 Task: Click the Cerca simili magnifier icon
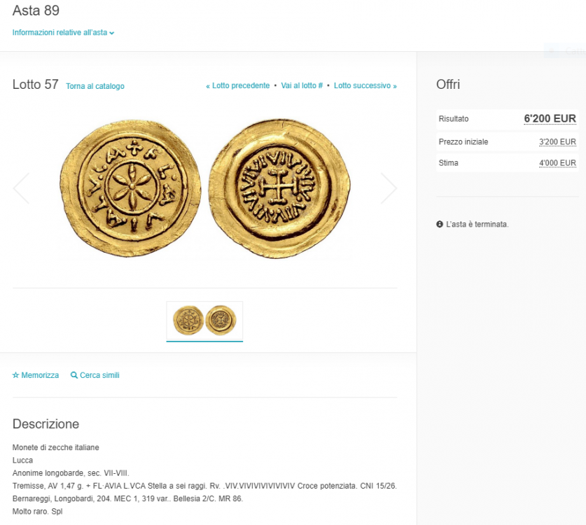(74, 375)
